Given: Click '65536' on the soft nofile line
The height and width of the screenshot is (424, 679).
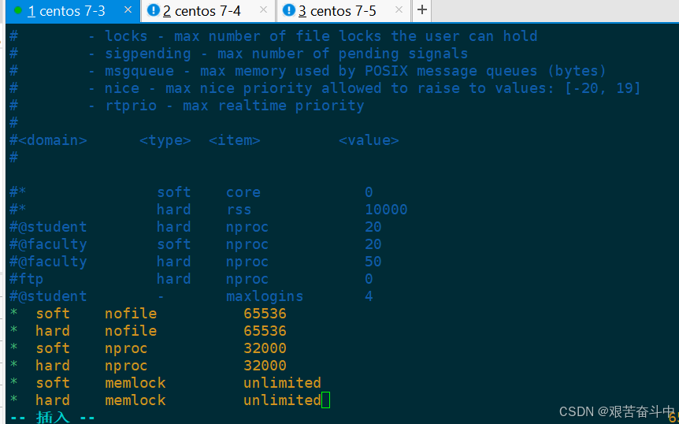Looking at the screenshot, I should (x=265, y=314).
